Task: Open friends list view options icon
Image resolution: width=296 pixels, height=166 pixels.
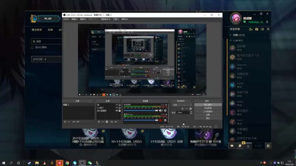Action: tap(262, 29)
